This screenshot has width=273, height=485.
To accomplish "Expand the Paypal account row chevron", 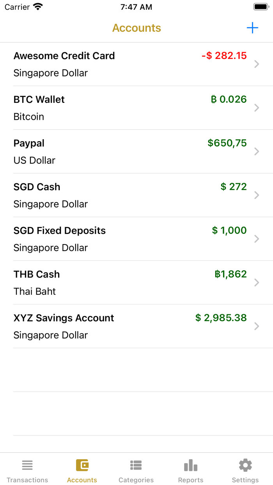I will pos(257,152).
